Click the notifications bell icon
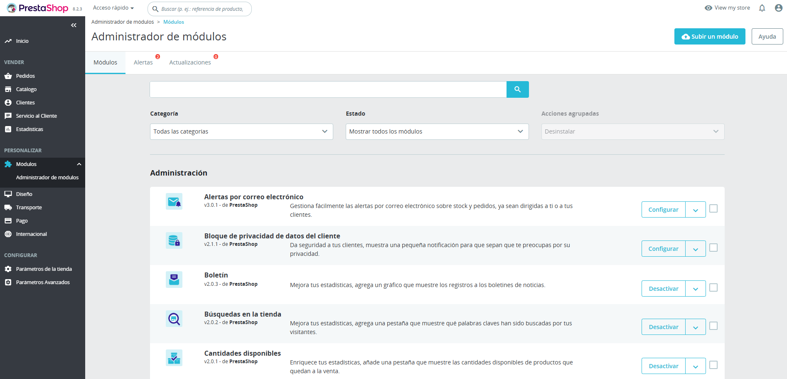This screenshot has height=379, width=787. (762, 8)
